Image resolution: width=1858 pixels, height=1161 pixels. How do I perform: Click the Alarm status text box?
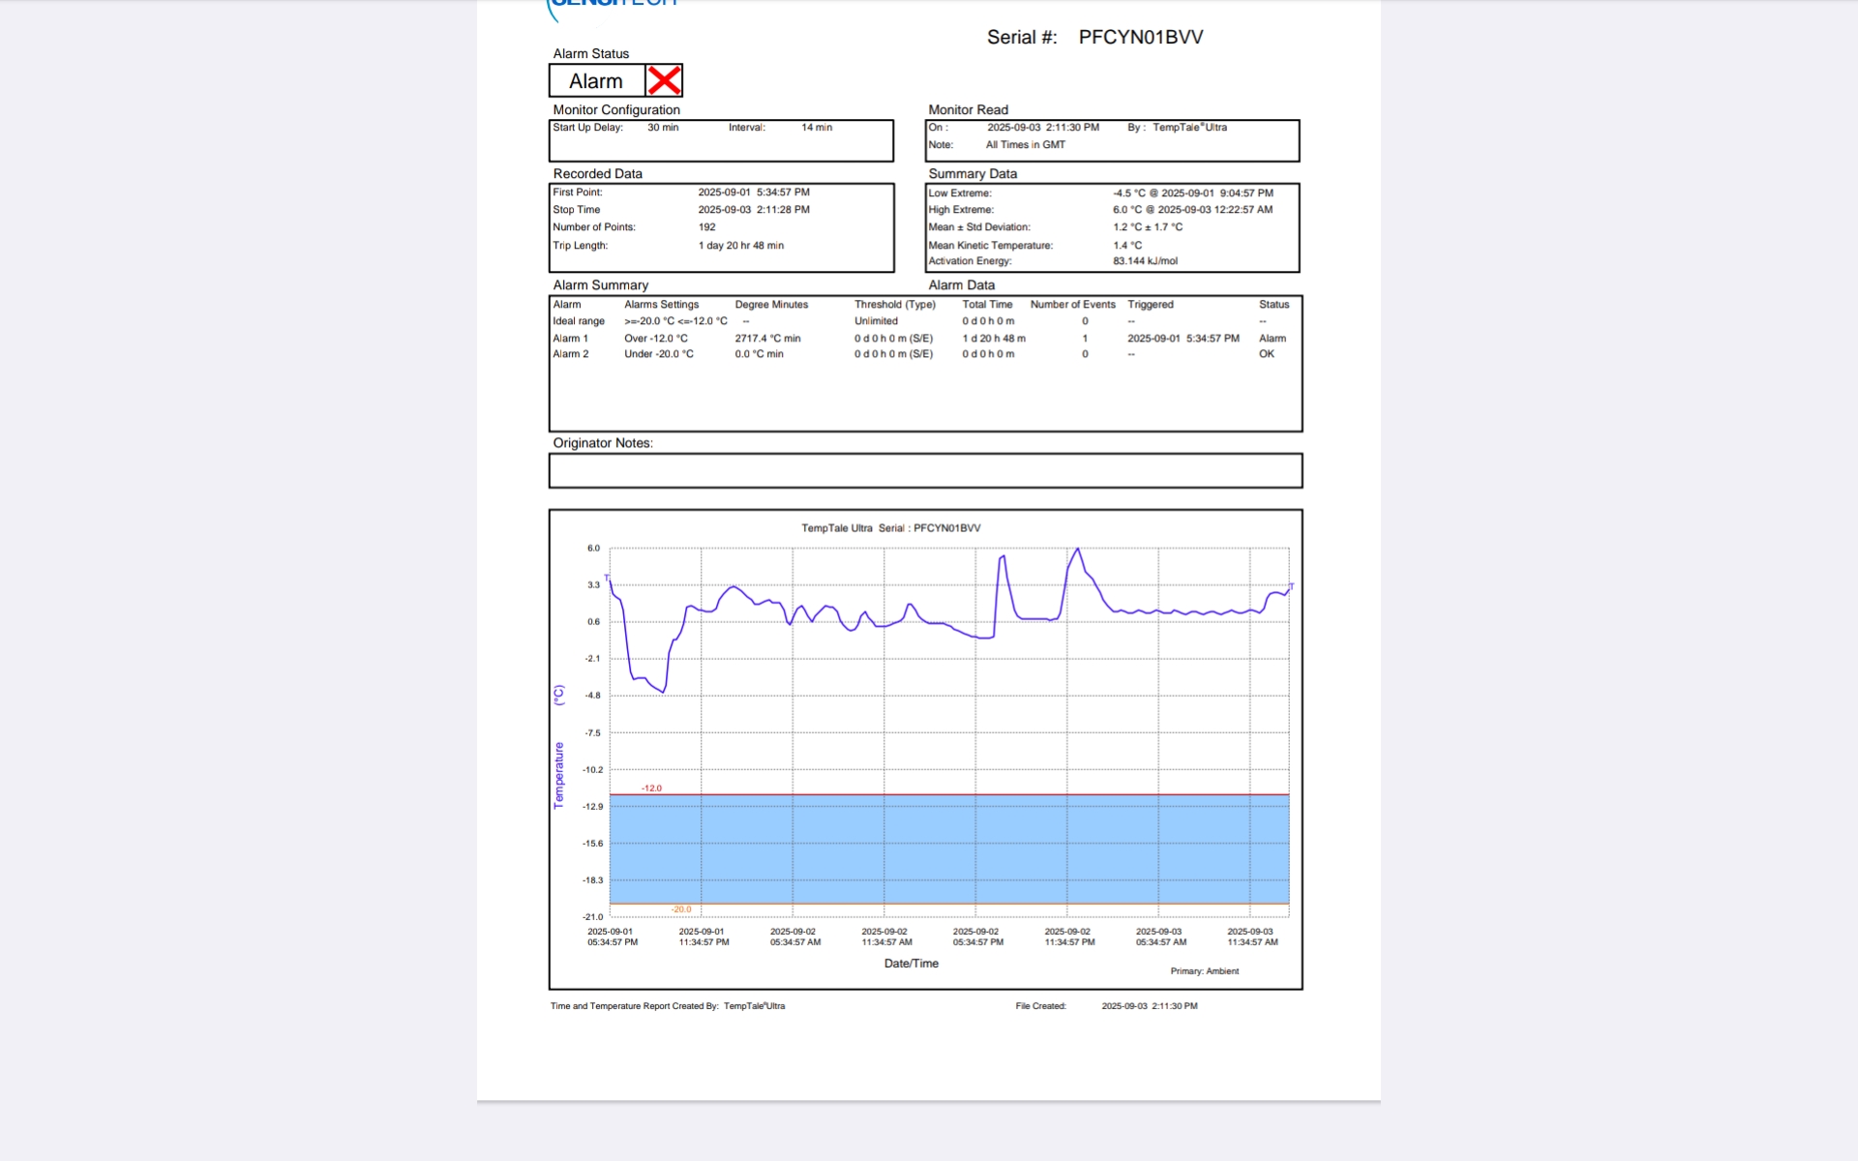pos(597,81)
